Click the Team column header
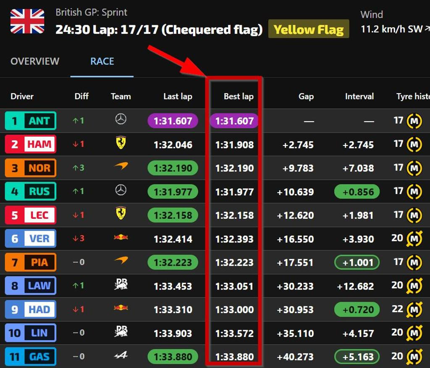 (x=121, y=96)
